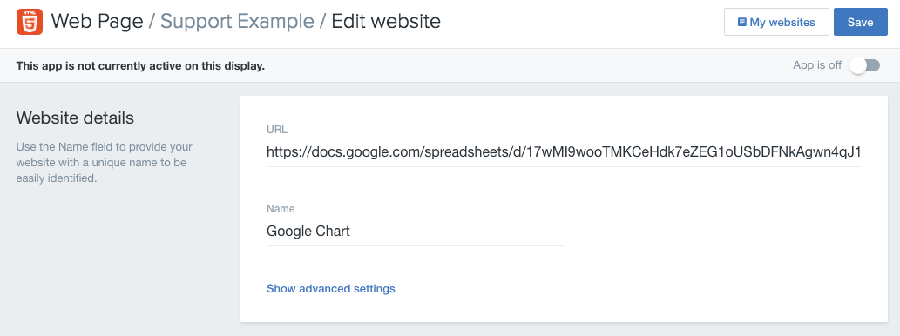Click the slash before Edit website
Image resolution: width=900 pixels, height=336 pixels.
point(322,22)
